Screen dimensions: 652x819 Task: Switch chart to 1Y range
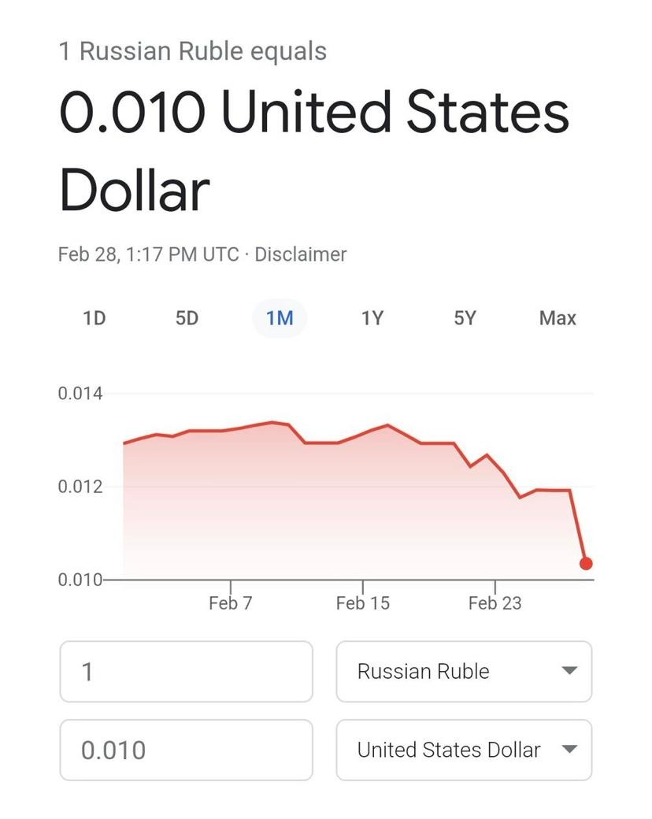[x=372, y=318]
